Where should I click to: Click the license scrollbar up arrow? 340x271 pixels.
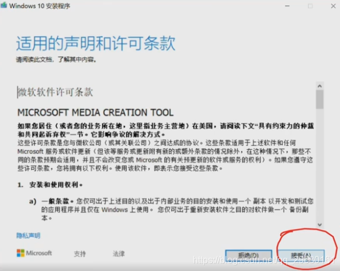pos(320,86)
